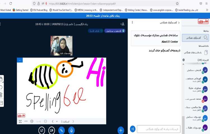Turn on webcam sharing
Image resolution: width=210 pixels, height=134 pixels.
coord(52,130)
